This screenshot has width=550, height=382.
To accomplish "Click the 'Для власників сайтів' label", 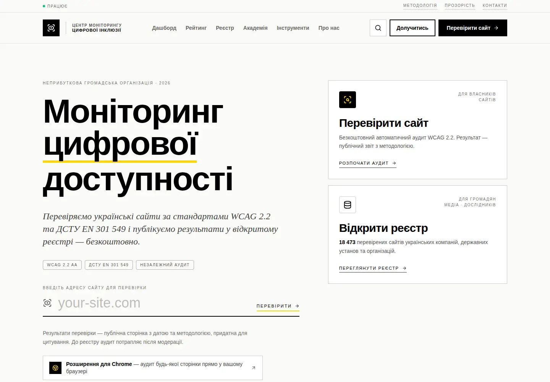I will click(x=477, y=97).
